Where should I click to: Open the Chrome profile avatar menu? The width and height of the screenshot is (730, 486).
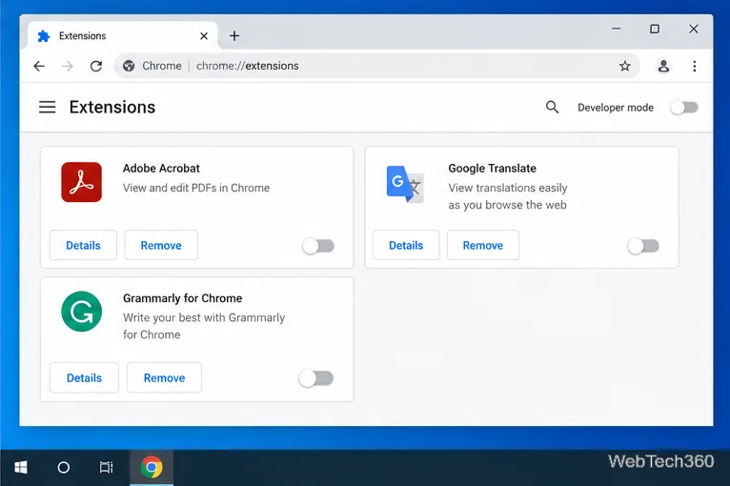coord(663,66)
